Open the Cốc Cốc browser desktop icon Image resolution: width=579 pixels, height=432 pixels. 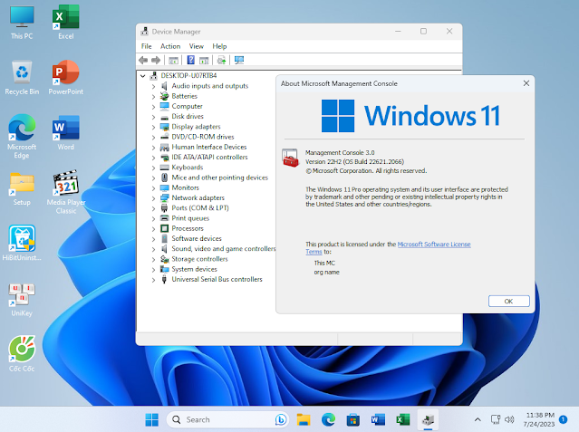coord(21,350)
